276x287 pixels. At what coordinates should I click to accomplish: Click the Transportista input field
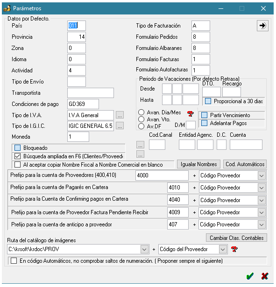[91, 93]
